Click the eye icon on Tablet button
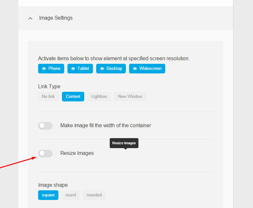 click(73, 69)
